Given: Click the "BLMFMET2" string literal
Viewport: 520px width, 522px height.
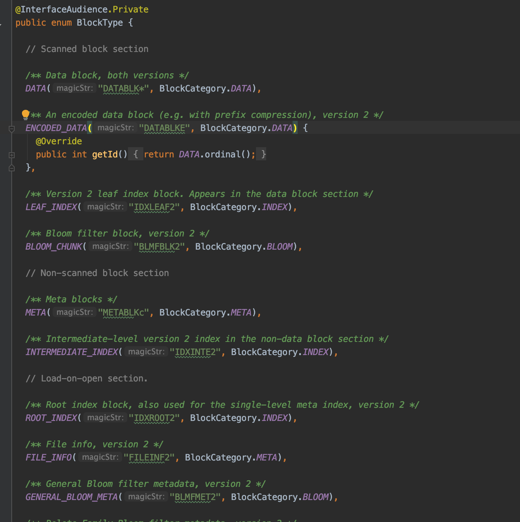Looking at the screenshot, I should pyautogui.click(x=195, y=497).
